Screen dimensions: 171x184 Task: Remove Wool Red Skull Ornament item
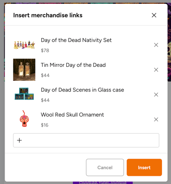point(156,119)
